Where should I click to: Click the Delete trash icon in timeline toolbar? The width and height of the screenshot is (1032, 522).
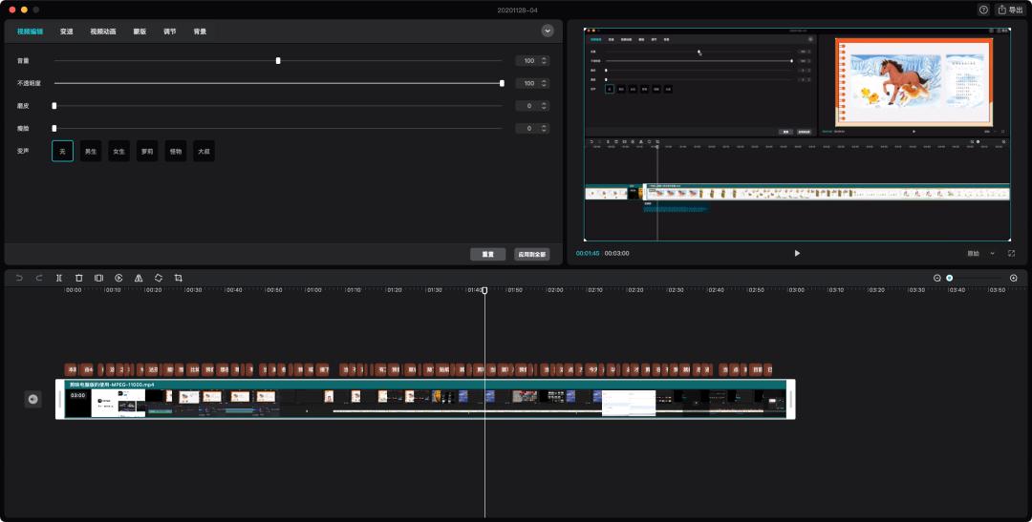[x=79, y=278]
